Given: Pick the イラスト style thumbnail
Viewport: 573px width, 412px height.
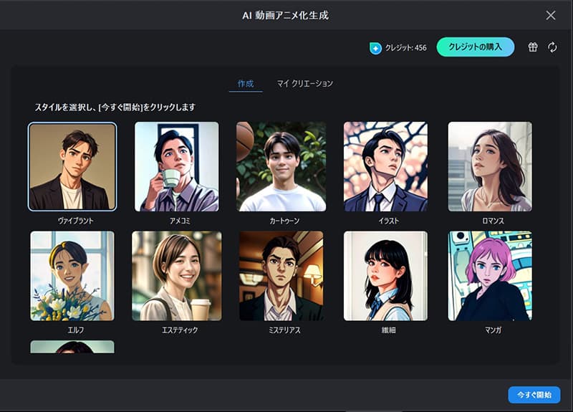Looking at the screenshot, I should 385,167.
